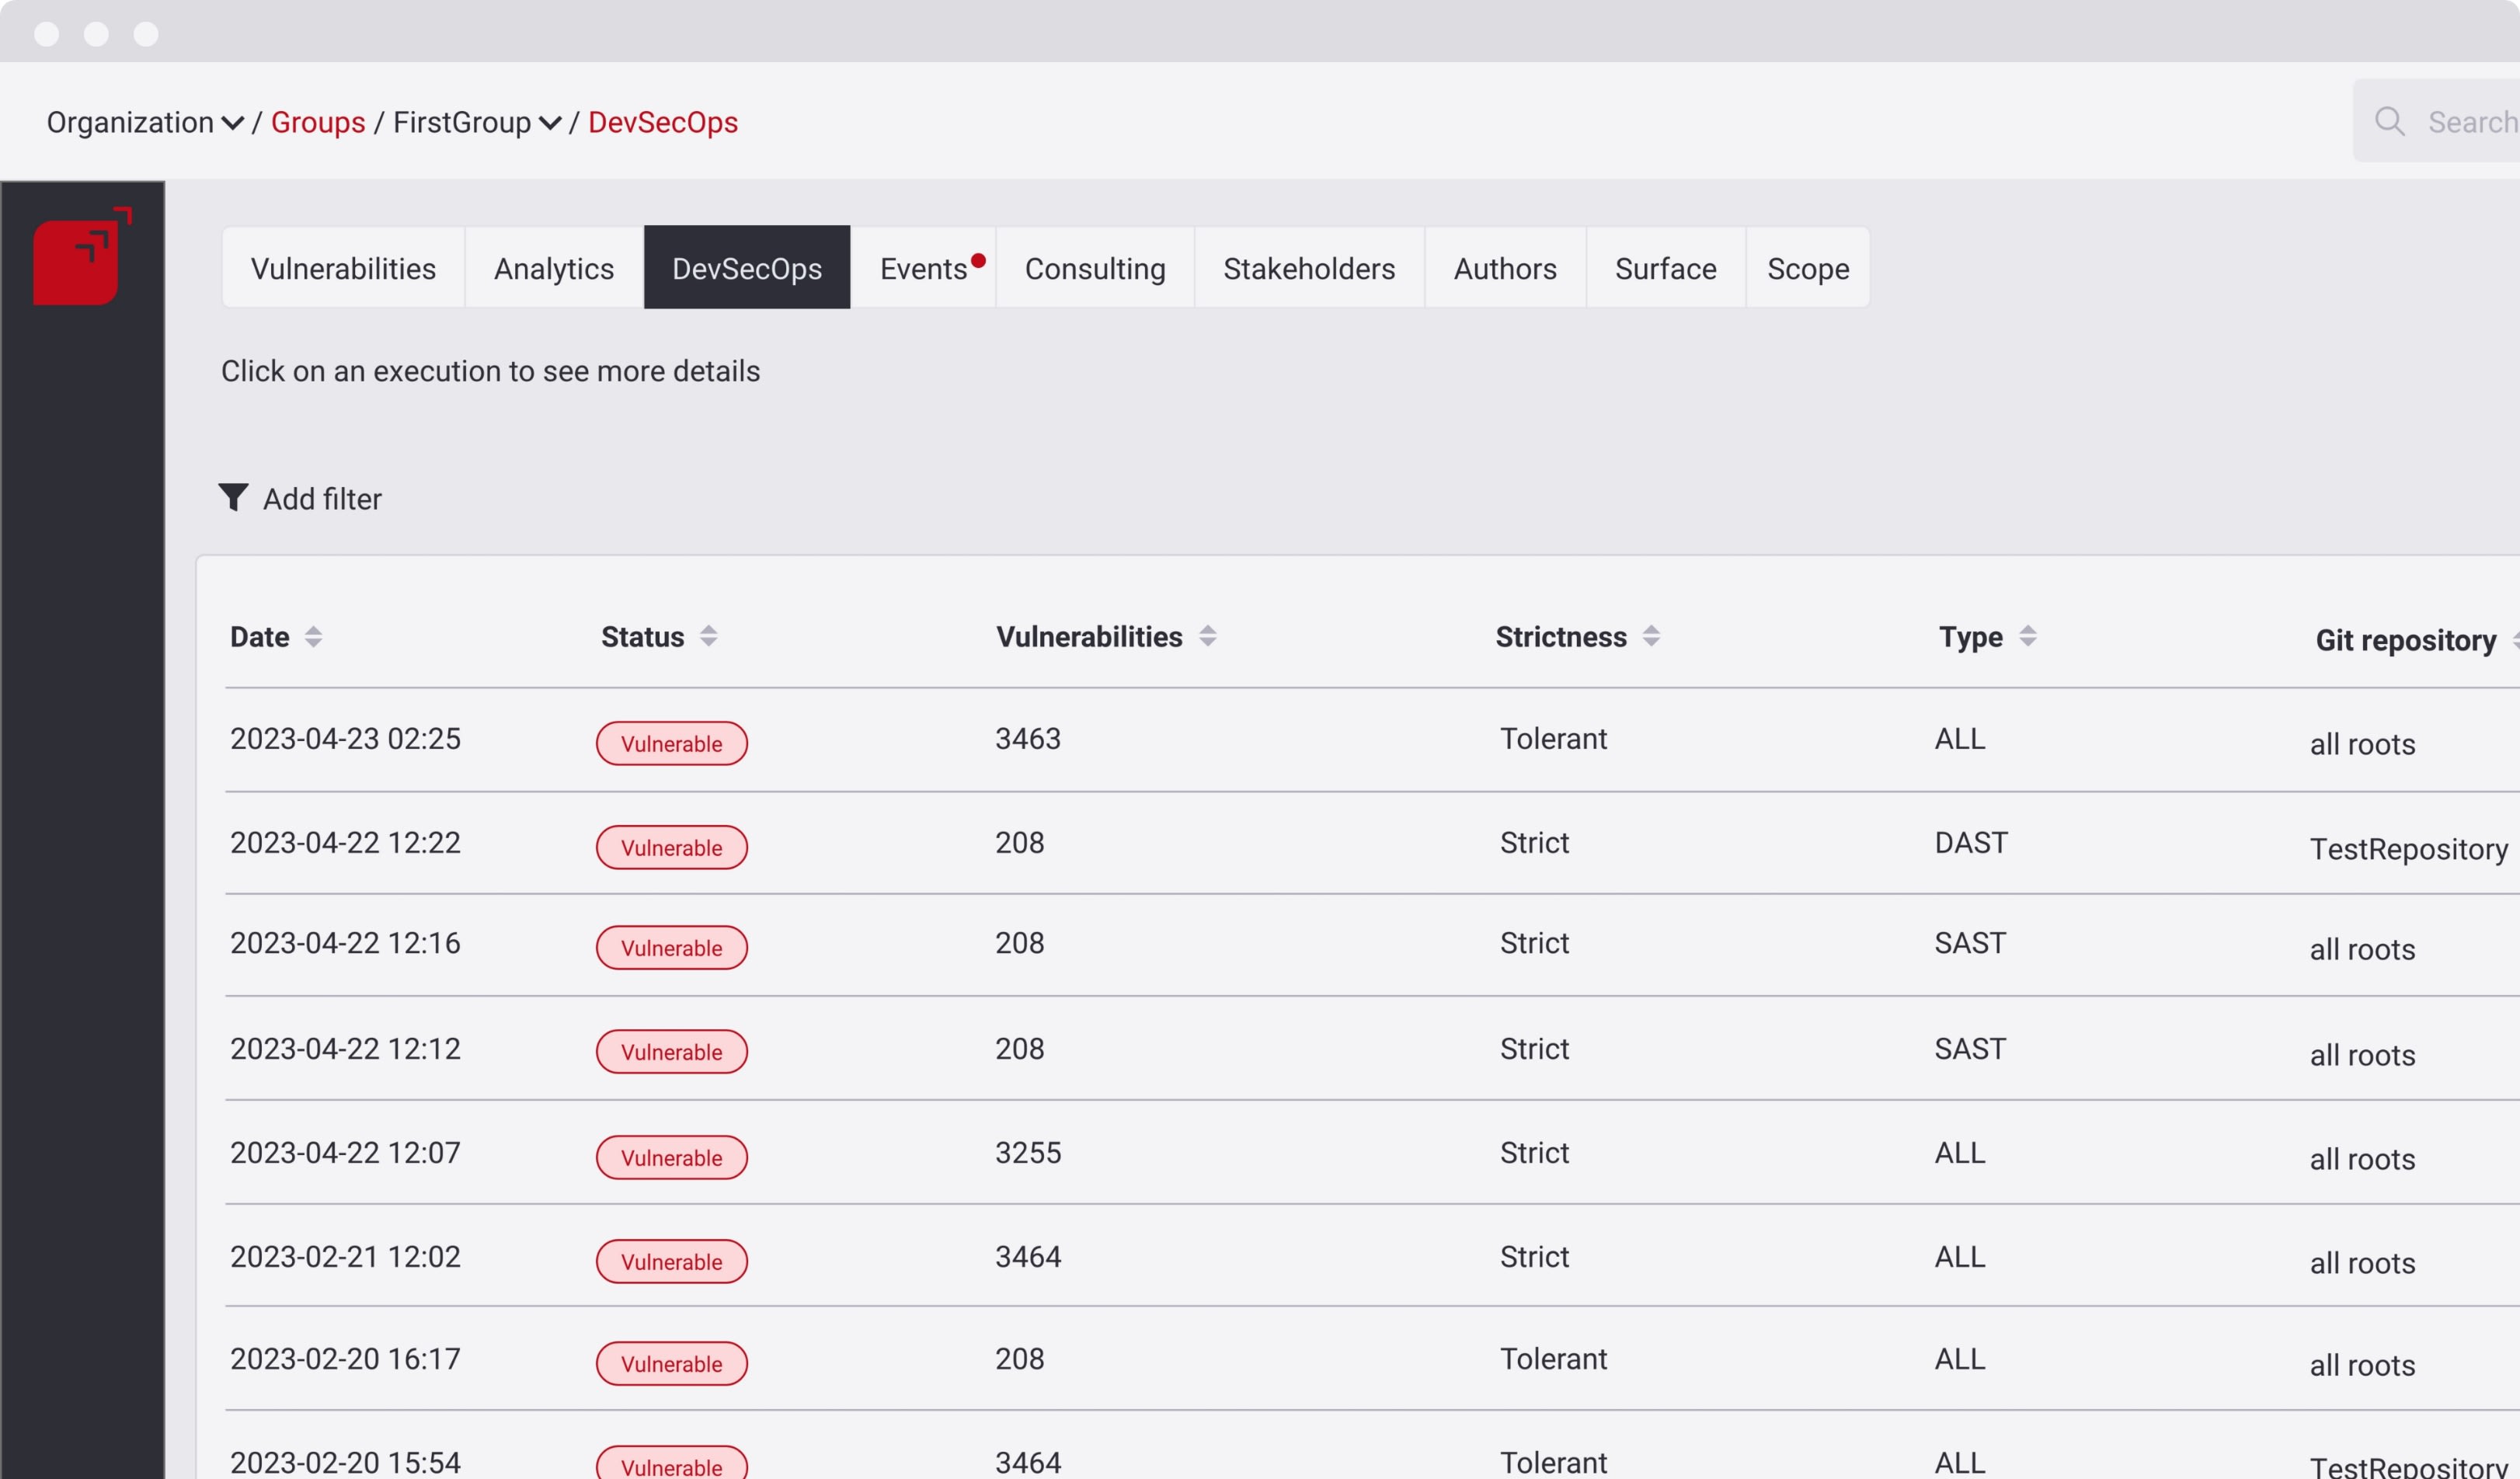Click the search magnifier icon
This screenshot has height=1479, width=2520.
pos(2389,122)
